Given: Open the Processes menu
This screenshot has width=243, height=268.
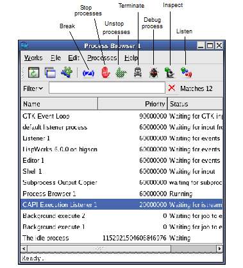Looking at the screenshot, I should pyautogui.click(x=102, y=58).
